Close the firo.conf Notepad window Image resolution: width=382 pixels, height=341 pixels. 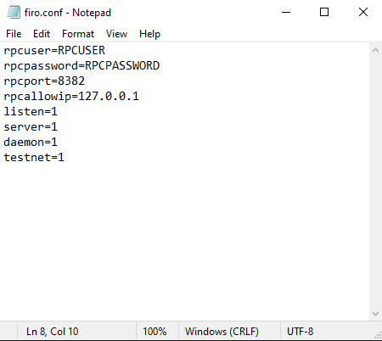tap(363, 12)
